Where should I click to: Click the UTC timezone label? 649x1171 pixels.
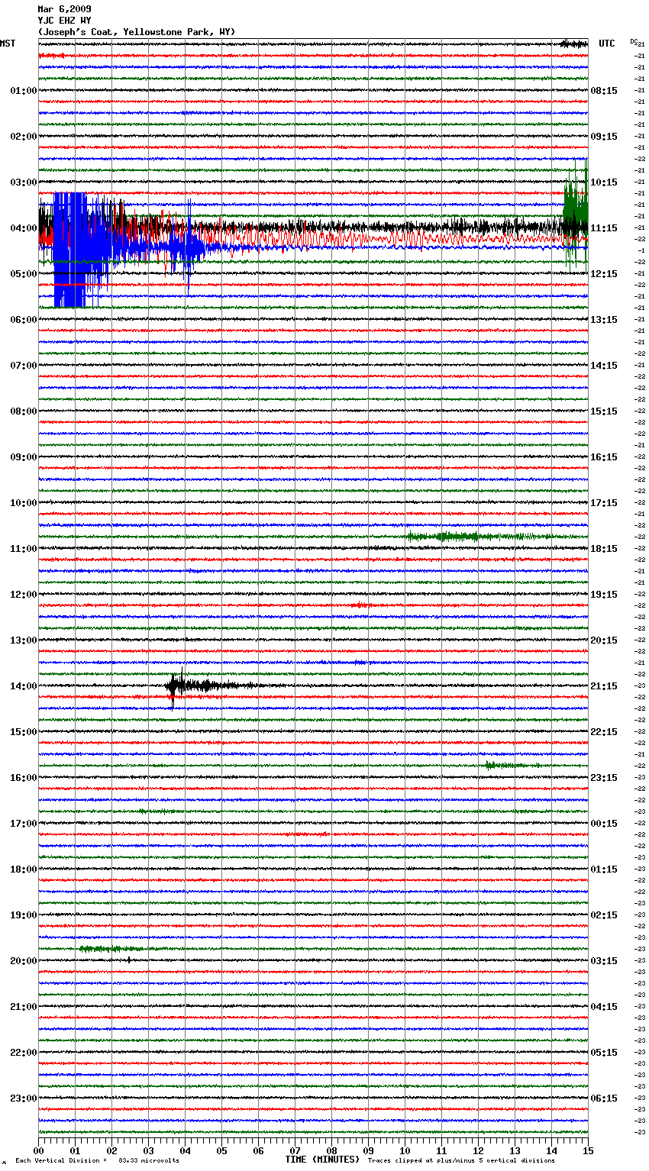607,44
